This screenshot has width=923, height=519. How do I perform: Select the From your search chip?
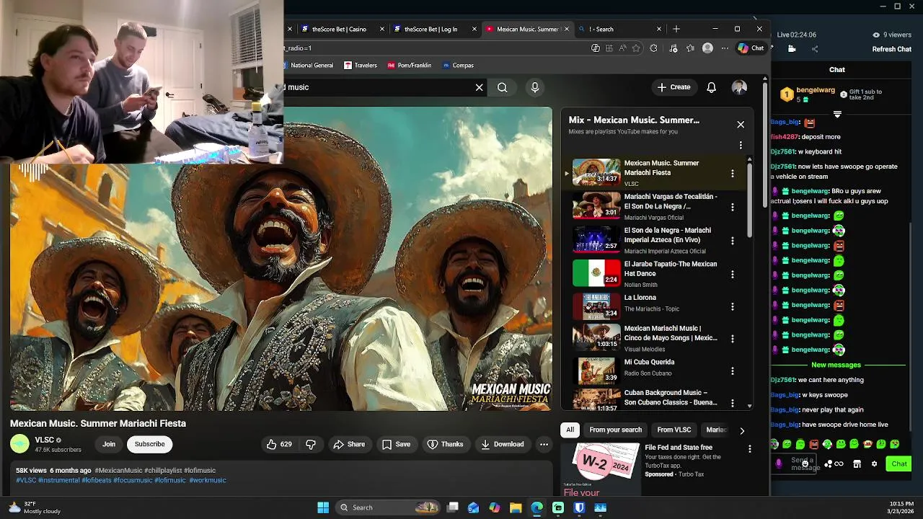[615, 430]
